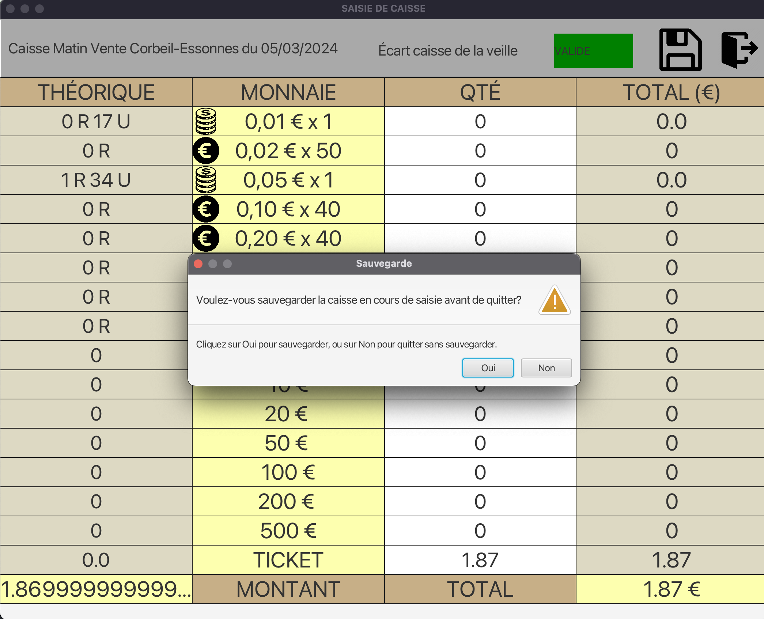Select the quantity field for 500 € bills

click(x=479, y=530)
